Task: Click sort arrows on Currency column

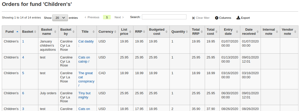Action: 115,32
